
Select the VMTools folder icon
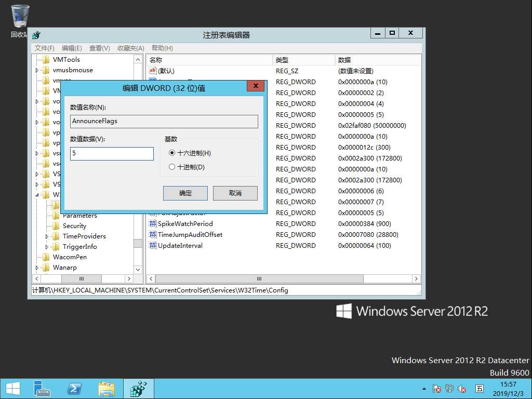coord(46,60)
